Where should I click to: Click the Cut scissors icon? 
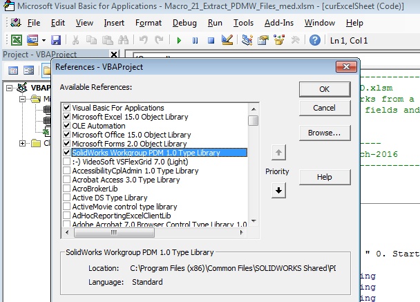pos(76,41)
